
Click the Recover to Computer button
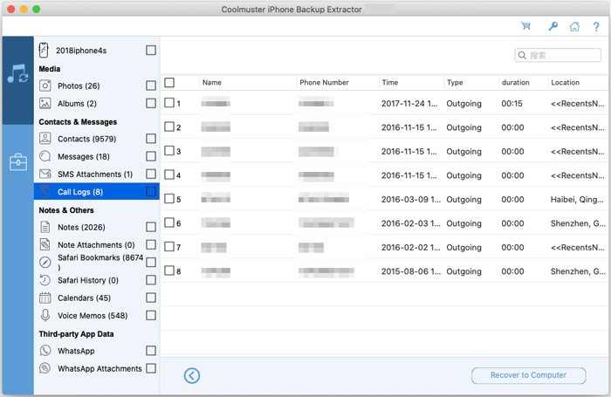point(528,375)
